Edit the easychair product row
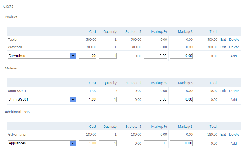Screen dimensions: 249x153 223,47
